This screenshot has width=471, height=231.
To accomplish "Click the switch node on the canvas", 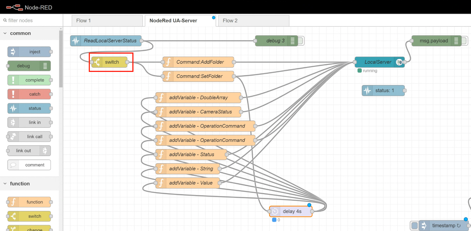I will click(109, 62).
